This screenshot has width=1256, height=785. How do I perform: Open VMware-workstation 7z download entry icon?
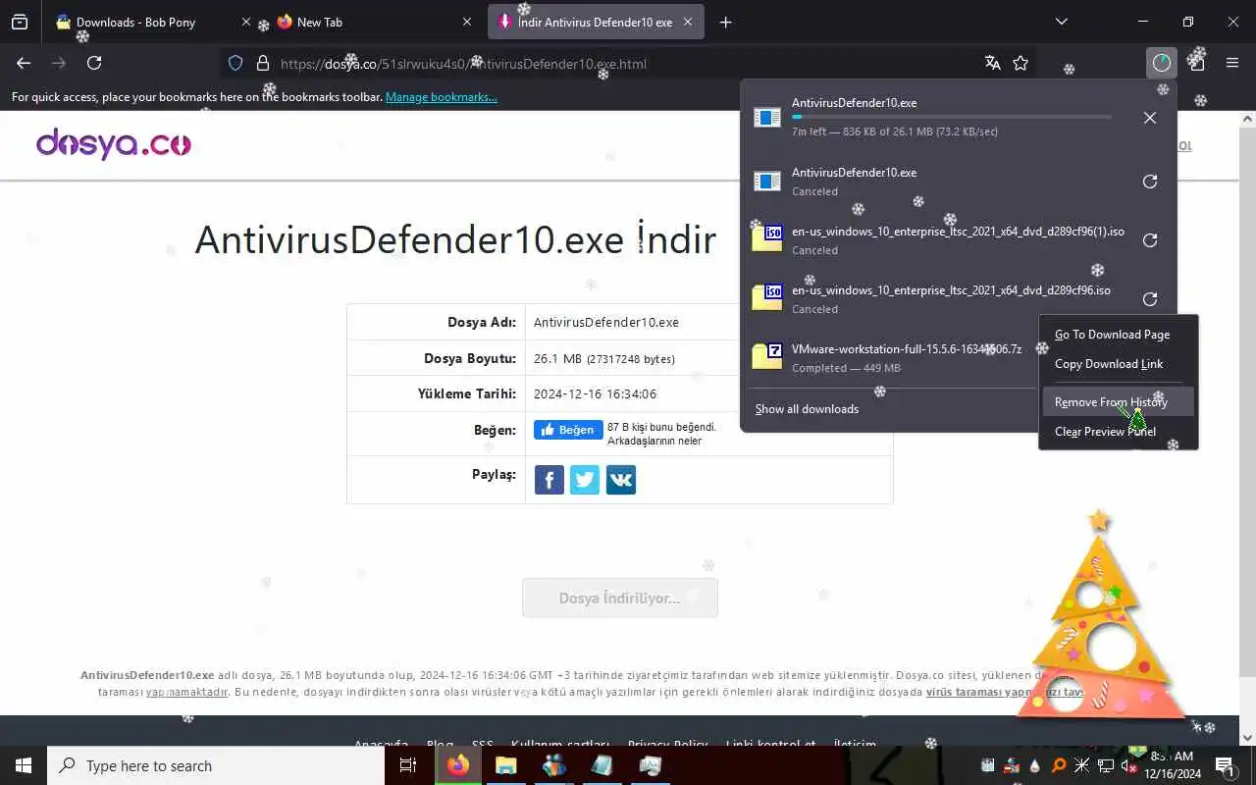(767, 357)
